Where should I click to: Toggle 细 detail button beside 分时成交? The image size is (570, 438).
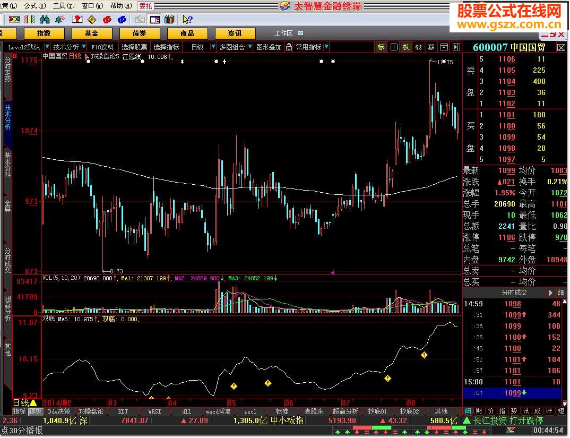562,293
